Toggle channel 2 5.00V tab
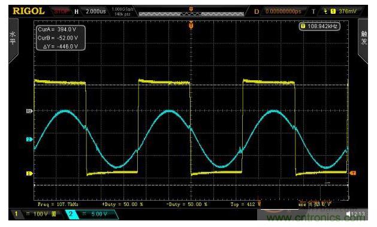Viewport: 377px width, 227px height. 92,214
